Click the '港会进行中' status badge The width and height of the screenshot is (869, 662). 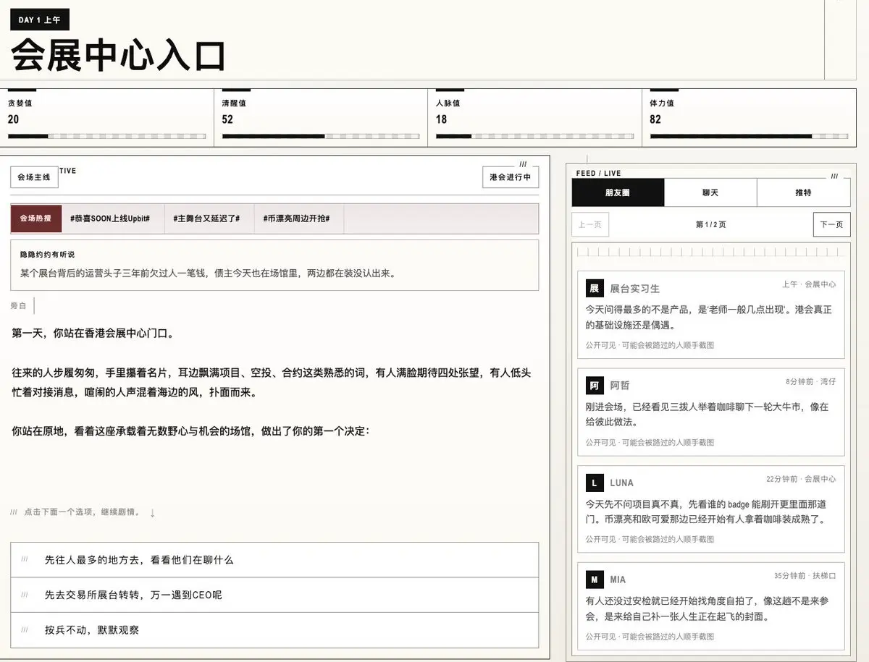pos(509,177)
